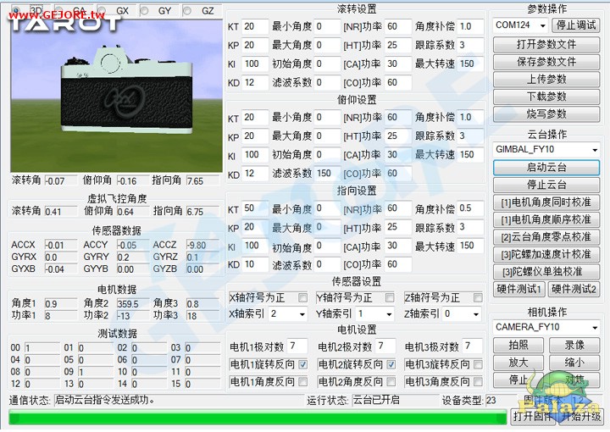The height and width of the screenshot is (432, 610).
Task: Click the 停止调试 button
Action: pyautogui.click(x=578, y=25)
